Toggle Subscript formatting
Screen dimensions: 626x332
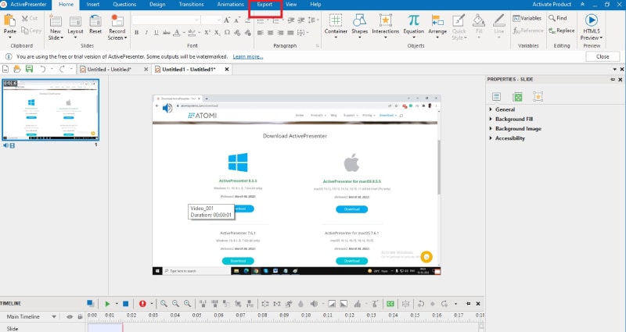217,33
